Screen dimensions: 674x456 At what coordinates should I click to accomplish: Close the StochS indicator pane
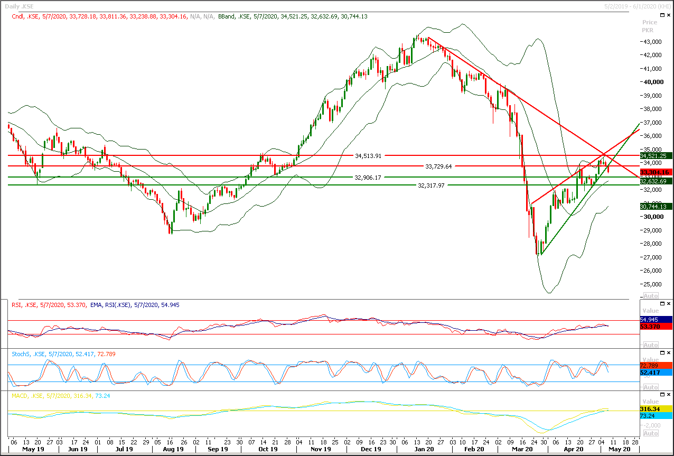pos(668,352)
